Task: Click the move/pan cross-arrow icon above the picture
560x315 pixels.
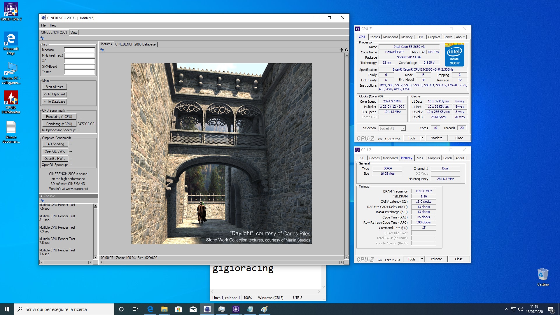Action: 341,50
